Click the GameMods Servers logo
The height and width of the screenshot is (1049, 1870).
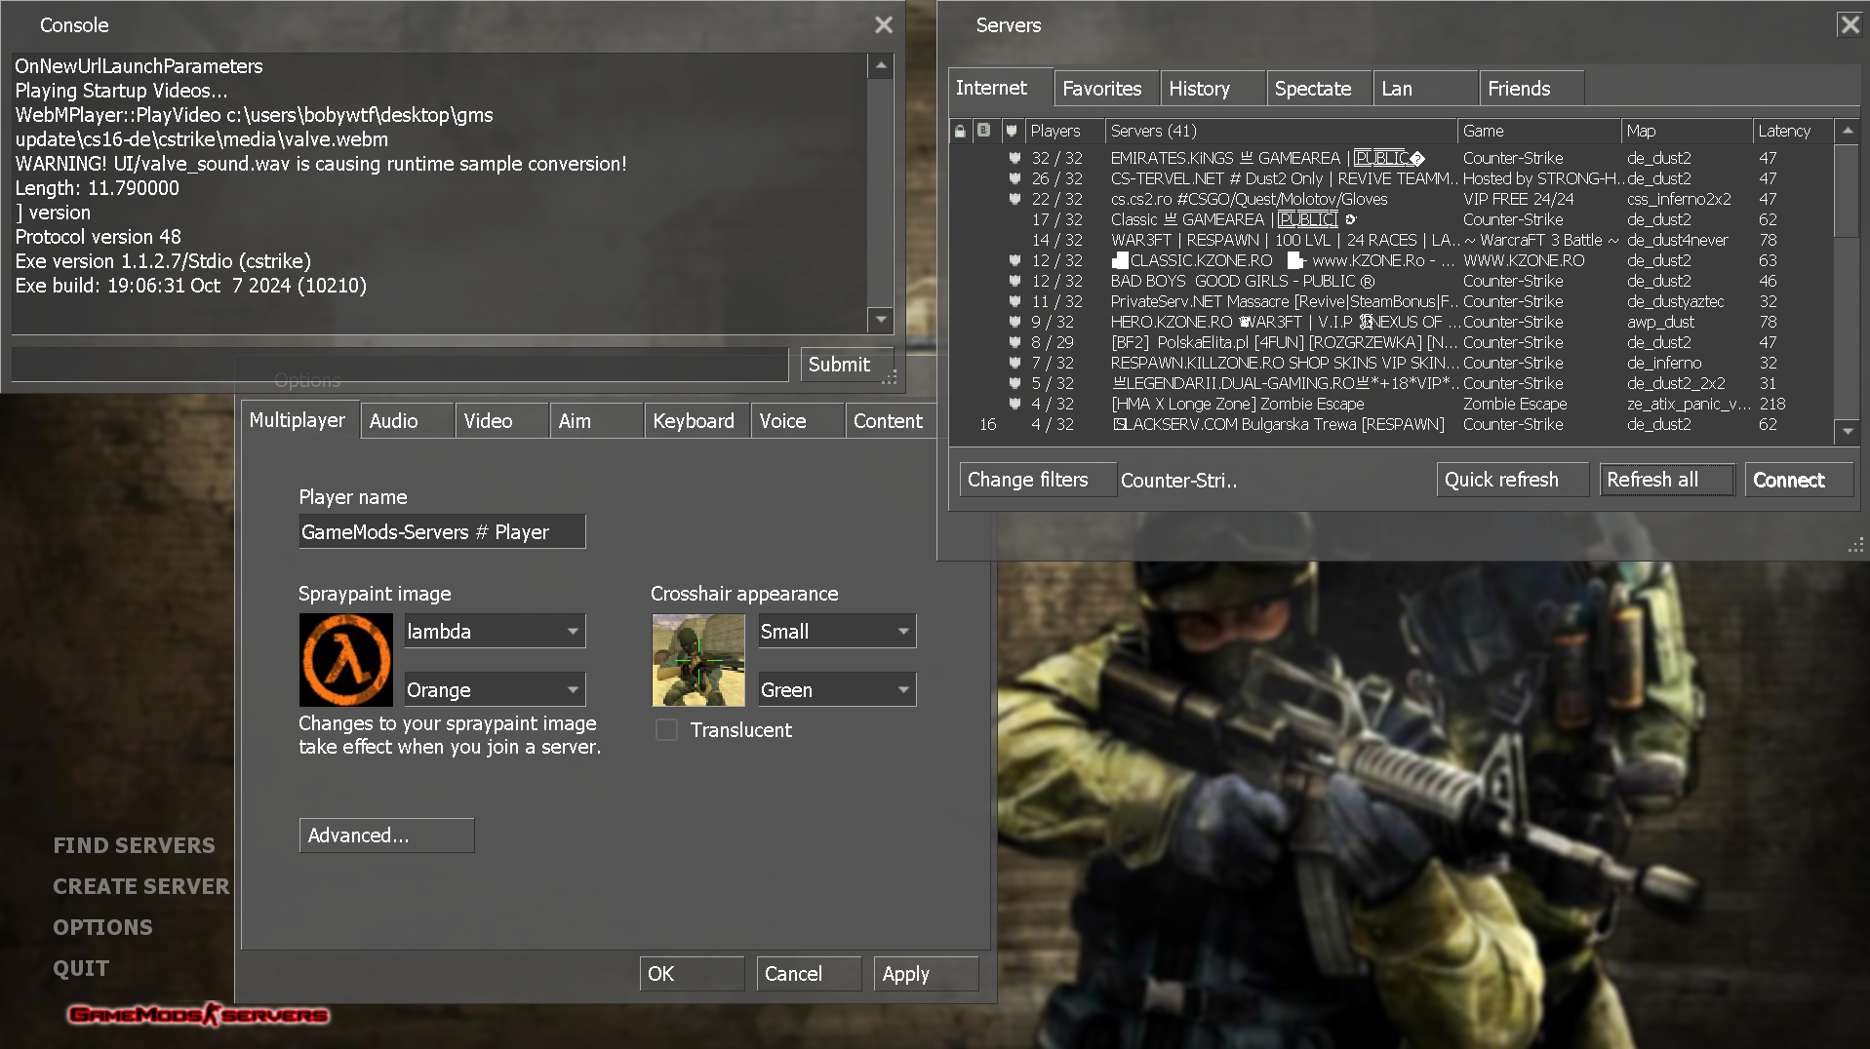tap(199, 1015)
